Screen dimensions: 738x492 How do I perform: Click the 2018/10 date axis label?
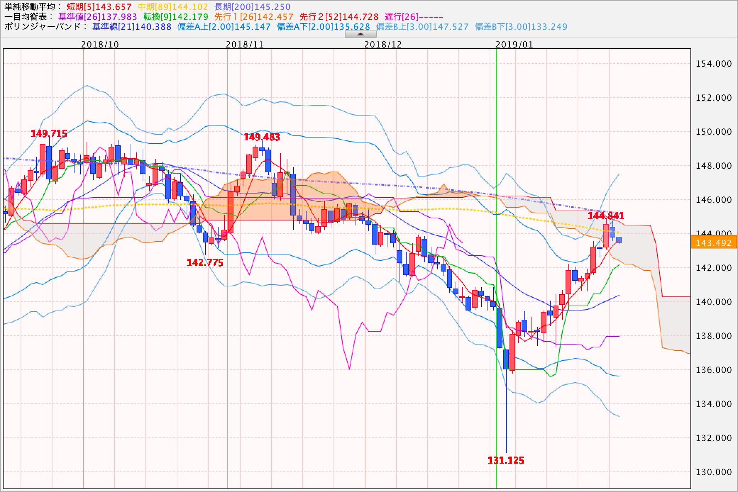100,44
